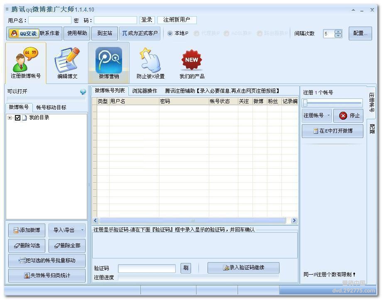Image resolution: width=382 pixels, height=300 pixels.
Task: Click the 注册新用户 button
Action: click(177, 20)
